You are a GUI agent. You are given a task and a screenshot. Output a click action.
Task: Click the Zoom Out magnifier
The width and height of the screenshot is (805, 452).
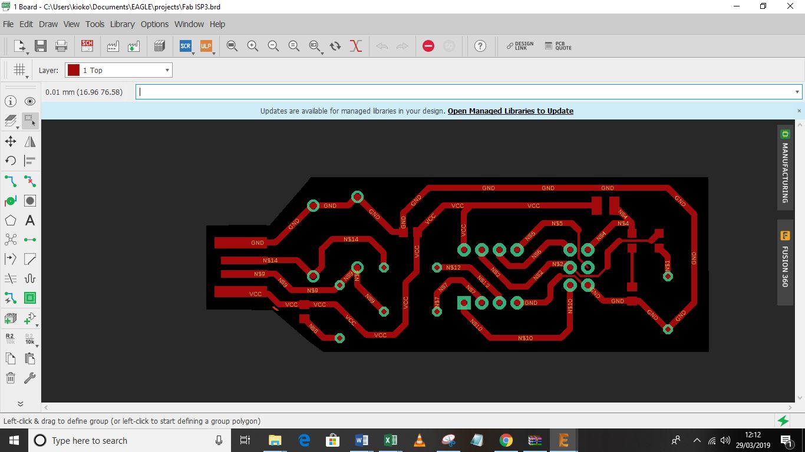pos(273,46)
